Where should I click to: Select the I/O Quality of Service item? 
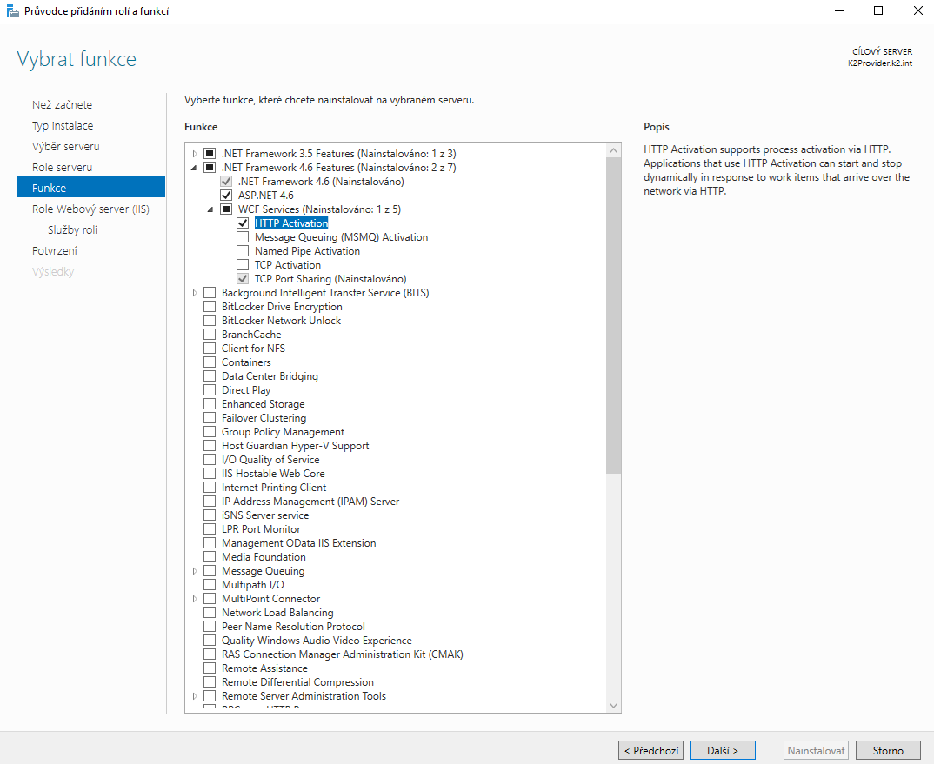click(x=270, y=460)
